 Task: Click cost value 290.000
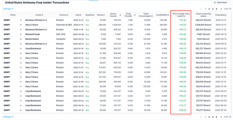[163, 25]
